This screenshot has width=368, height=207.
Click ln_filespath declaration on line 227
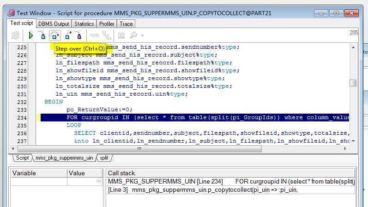144,63
